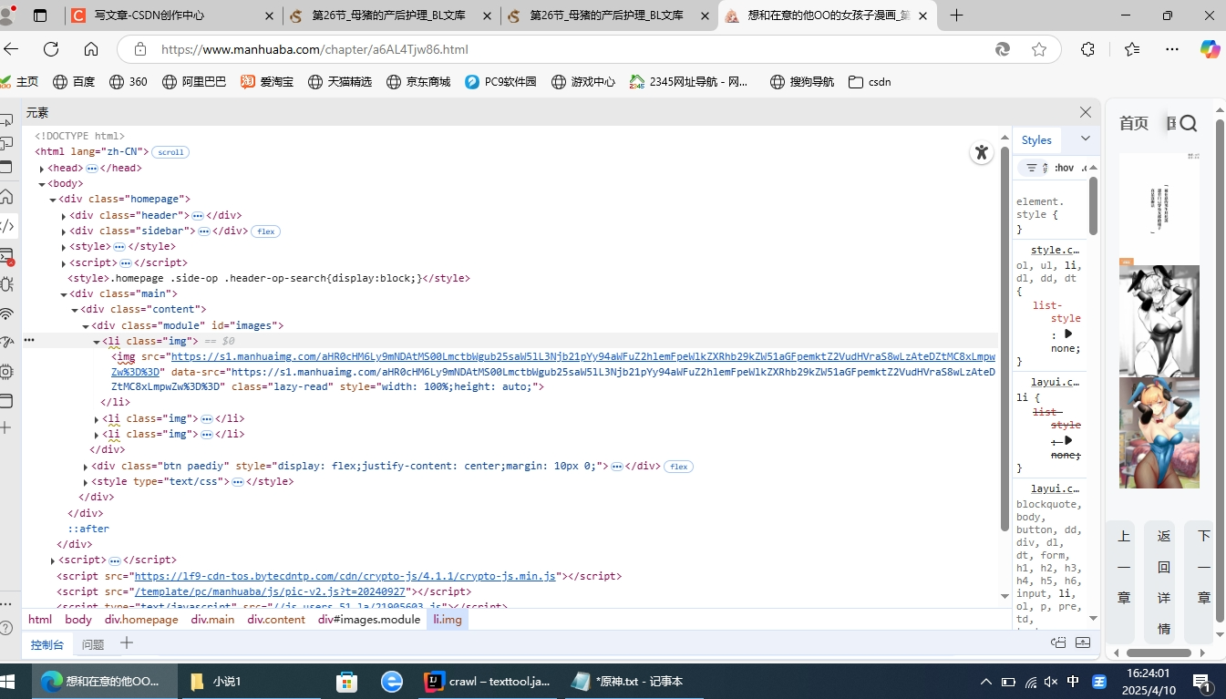Image resolution: width=1226 pixels, height=699 pixels.
Task: Expand the div class sidebar node
Action: tap(64, 231)
